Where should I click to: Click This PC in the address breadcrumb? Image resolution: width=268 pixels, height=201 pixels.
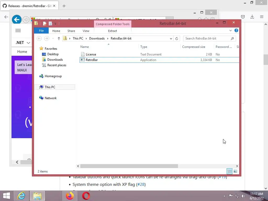pos(78,38)
